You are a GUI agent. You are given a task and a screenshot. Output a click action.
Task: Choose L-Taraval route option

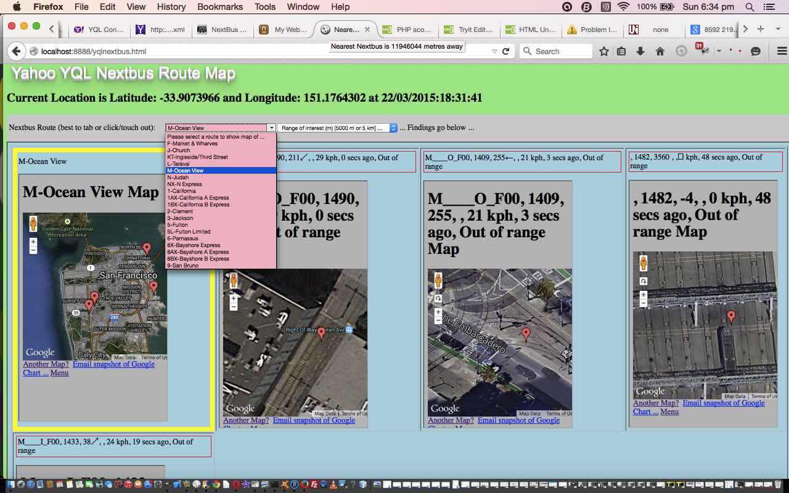point(221,164)
